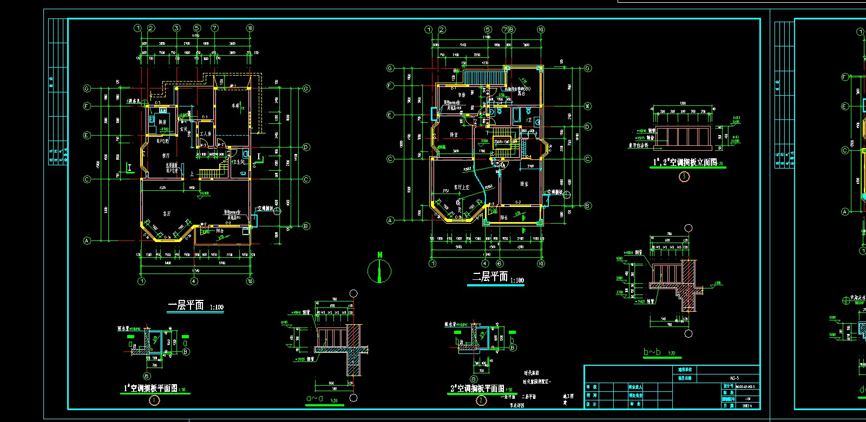
Task: Click the 厨房 room label
Action: (x=163, y=123)
